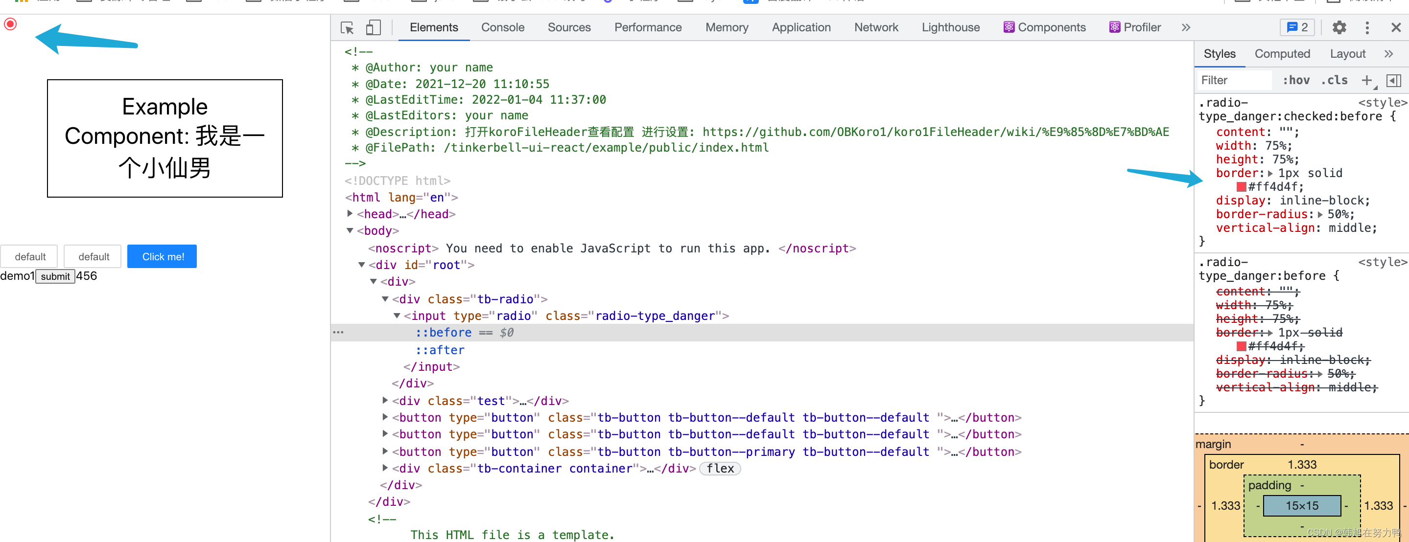Open the struck-through #ff4d4f color swatch
Viewport: 1409px width, 542px height.
pos(1241,346)
